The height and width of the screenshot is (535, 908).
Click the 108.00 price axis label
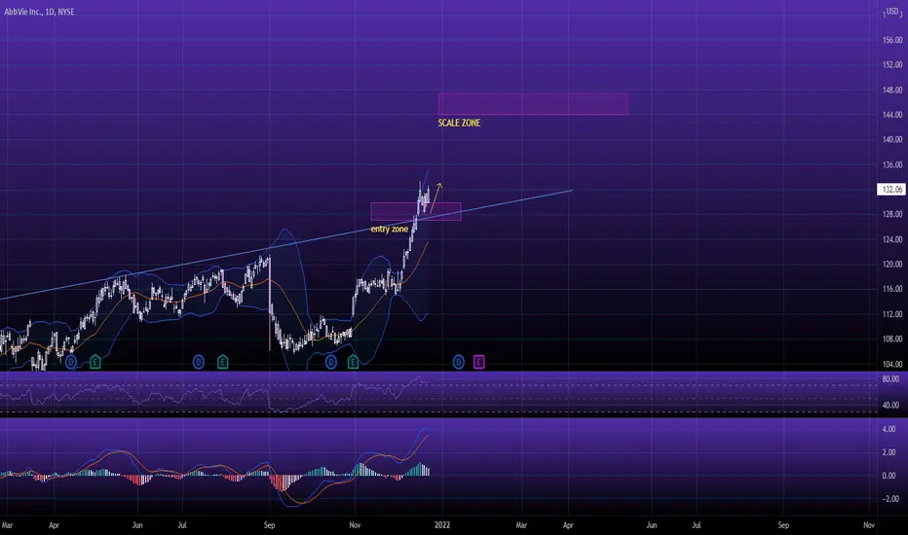click(892, 339)
